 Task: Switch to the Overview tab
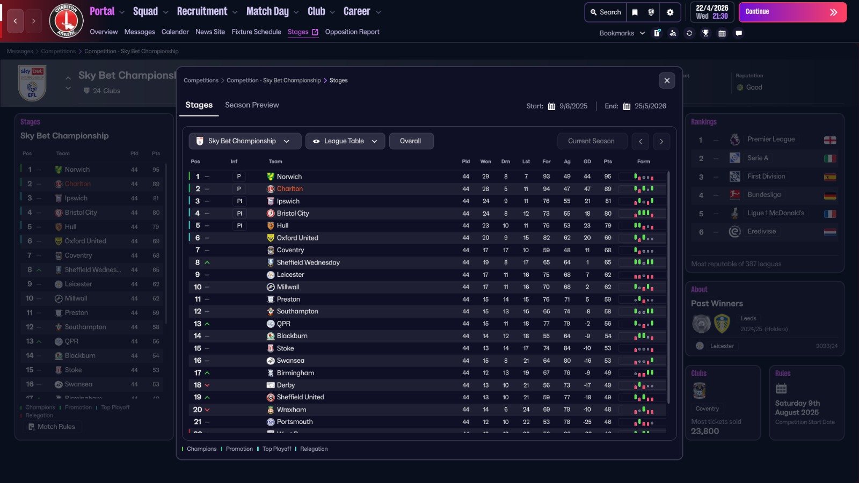104,32
